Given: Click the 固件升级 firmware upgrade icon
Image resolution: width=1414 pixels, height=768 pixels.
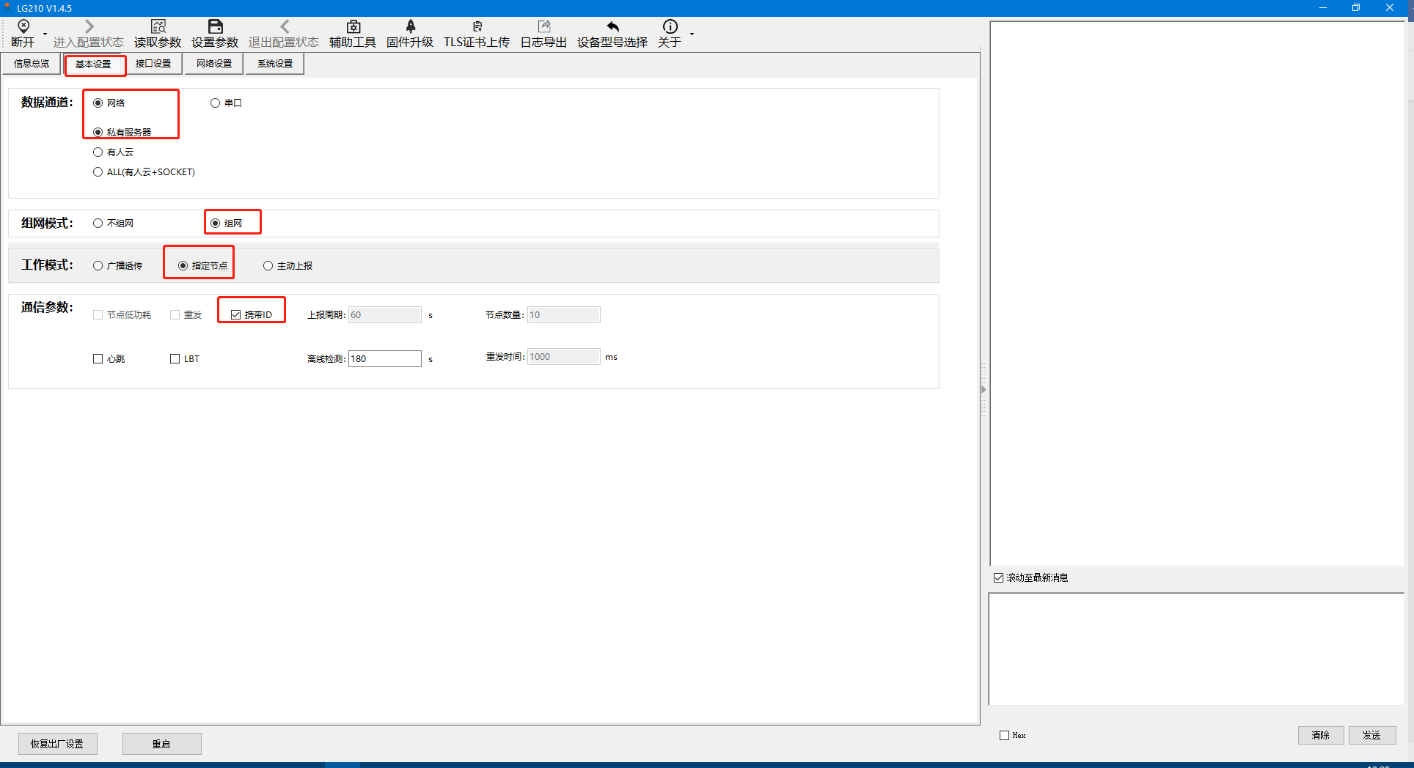Looking at the screenshot, I should pyautogui.click(x=410, y=28).
